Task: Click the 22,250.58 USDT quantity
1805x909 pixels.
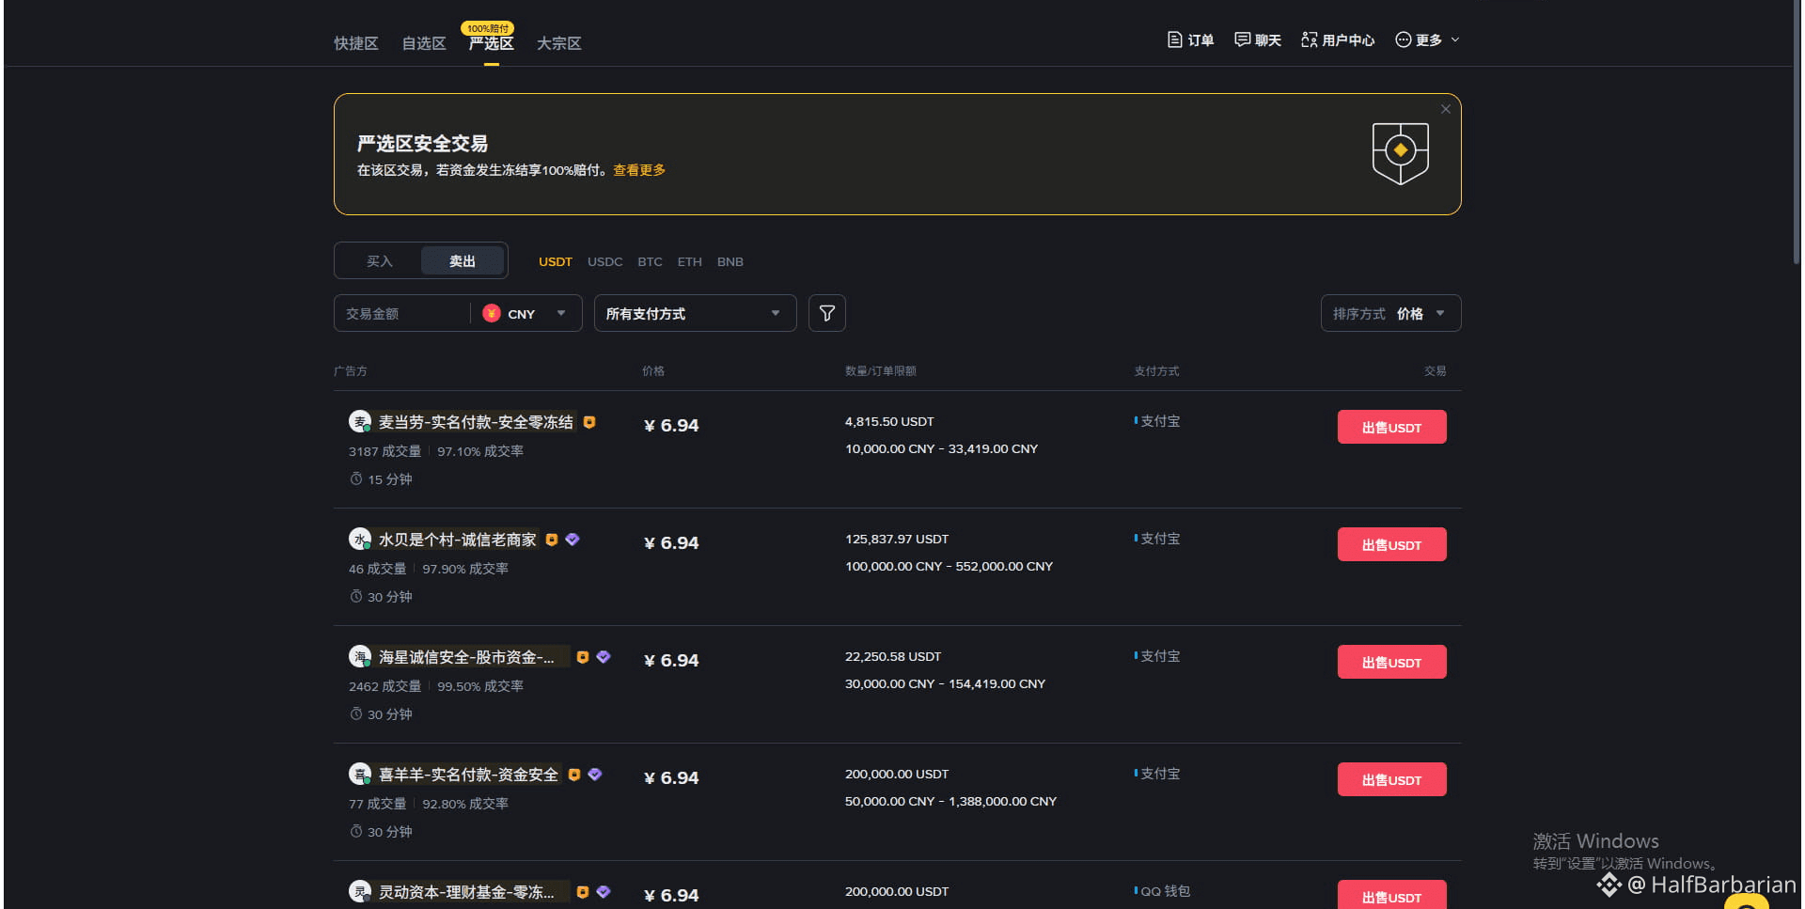Action: [x=893, y=657]
